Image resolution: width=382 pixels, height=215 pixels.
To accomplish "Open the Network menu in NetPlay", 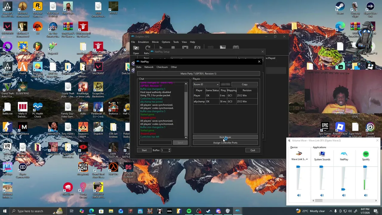I will pos(149,67).
